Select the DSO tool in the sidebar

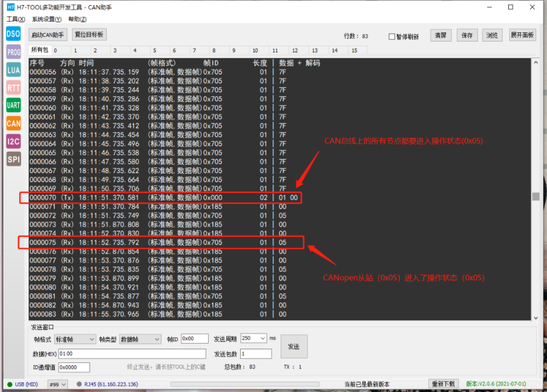(13, 34)
